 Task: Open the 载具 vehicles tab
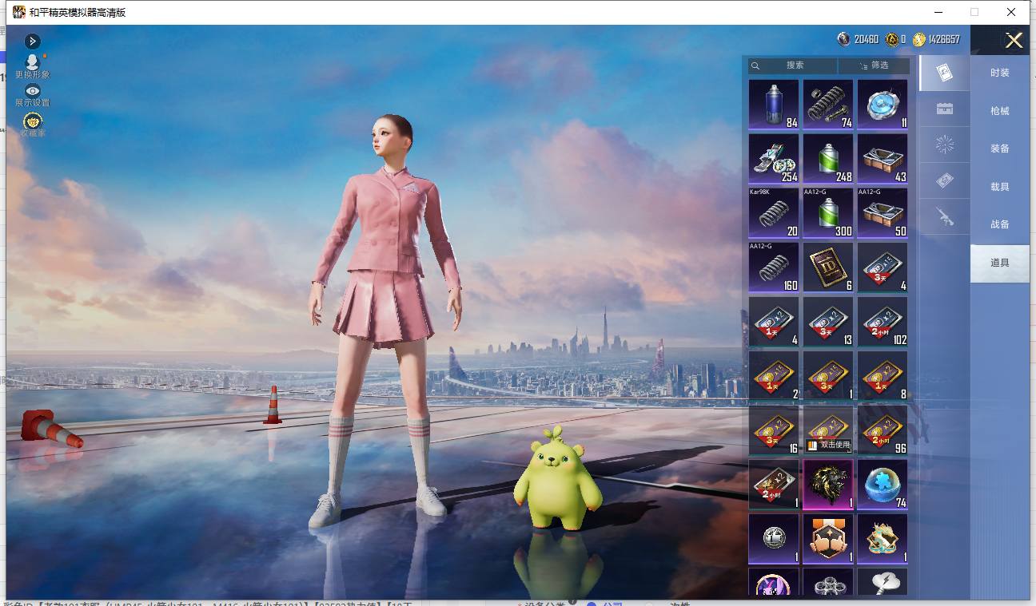click(x=1000, y=187)
